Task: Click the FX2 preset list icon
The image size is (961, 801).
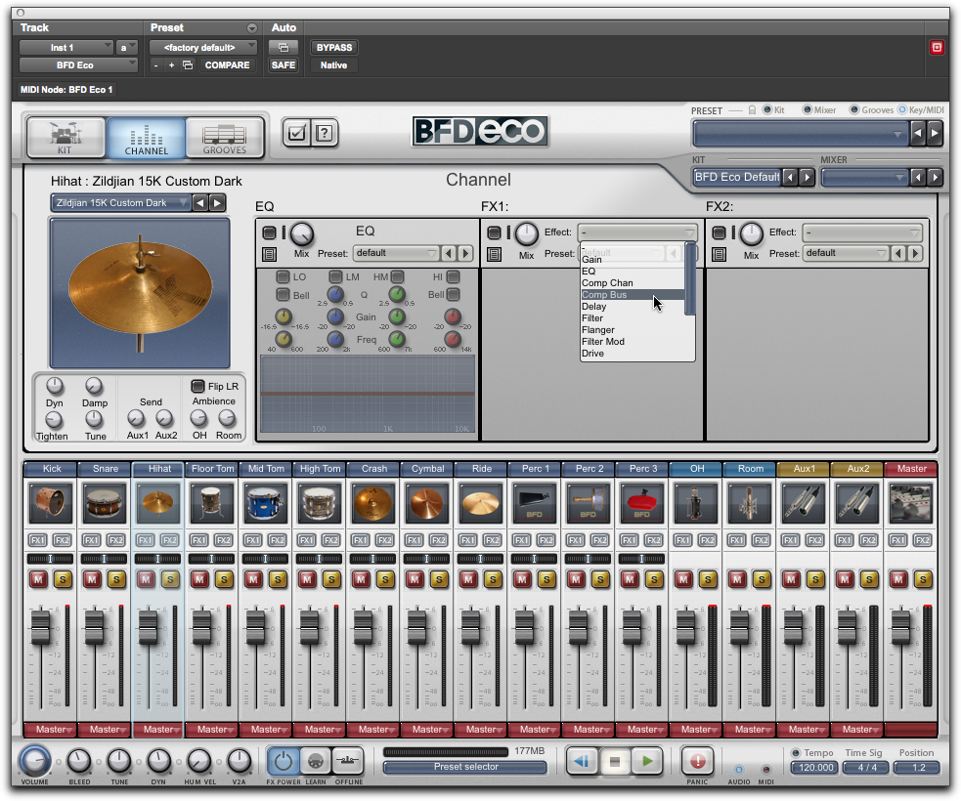Action: [x=719, y=254]
